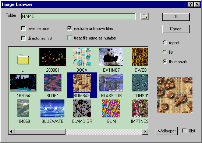Click the horizontal scrollbar thumb
The height and width of the screenshot is (143, 202).
coord(40,131)
